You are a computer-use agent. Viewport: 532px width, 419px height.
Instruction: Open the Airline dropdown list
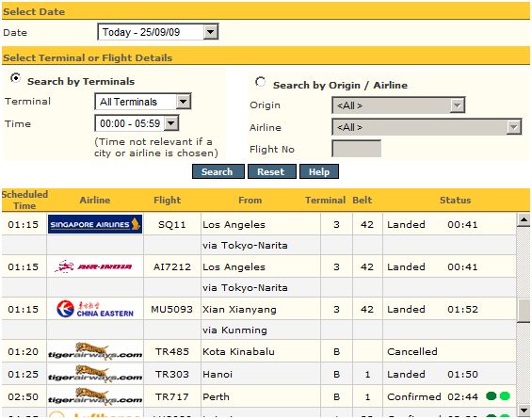click(x=427, y=127)
